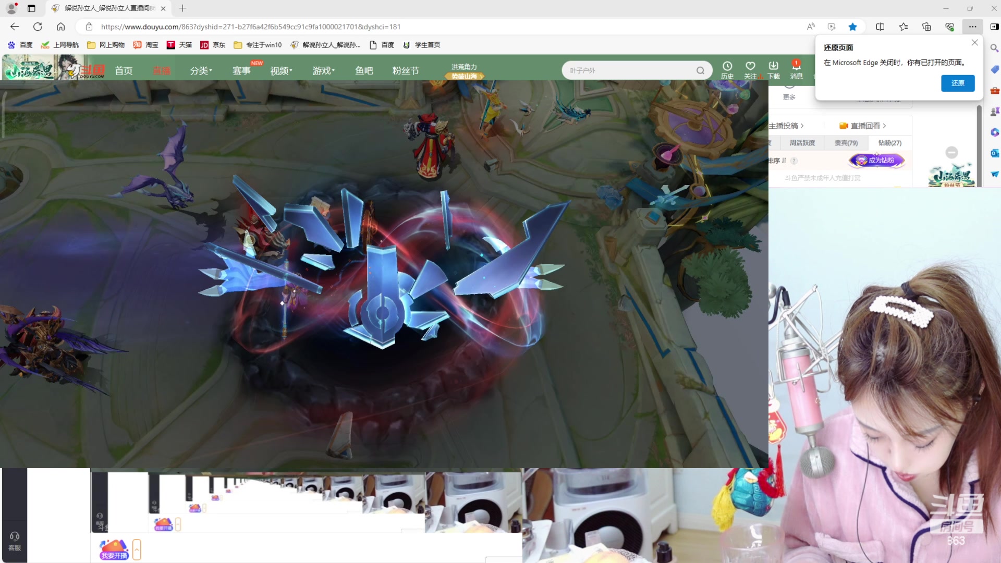
Task: Open the Collections icon
Action: click(926, 27)
